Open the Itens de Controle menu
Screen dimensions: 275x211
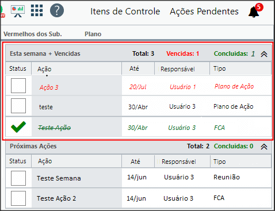[x=125, y=11]
